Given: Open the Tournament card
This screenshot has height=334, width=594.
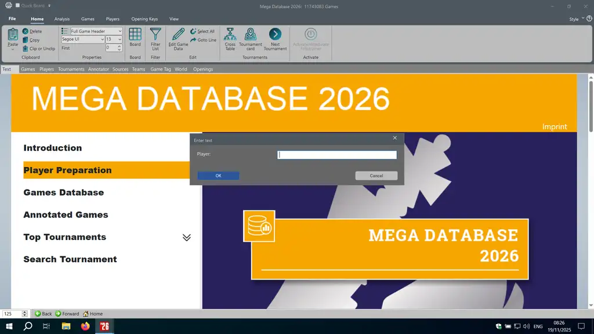Looking at the screenshot, I should (251, 35).
